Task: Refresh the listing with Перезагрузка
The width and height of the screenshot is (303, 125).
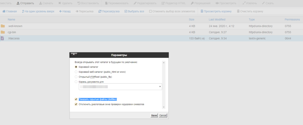Action: point(100,12)
